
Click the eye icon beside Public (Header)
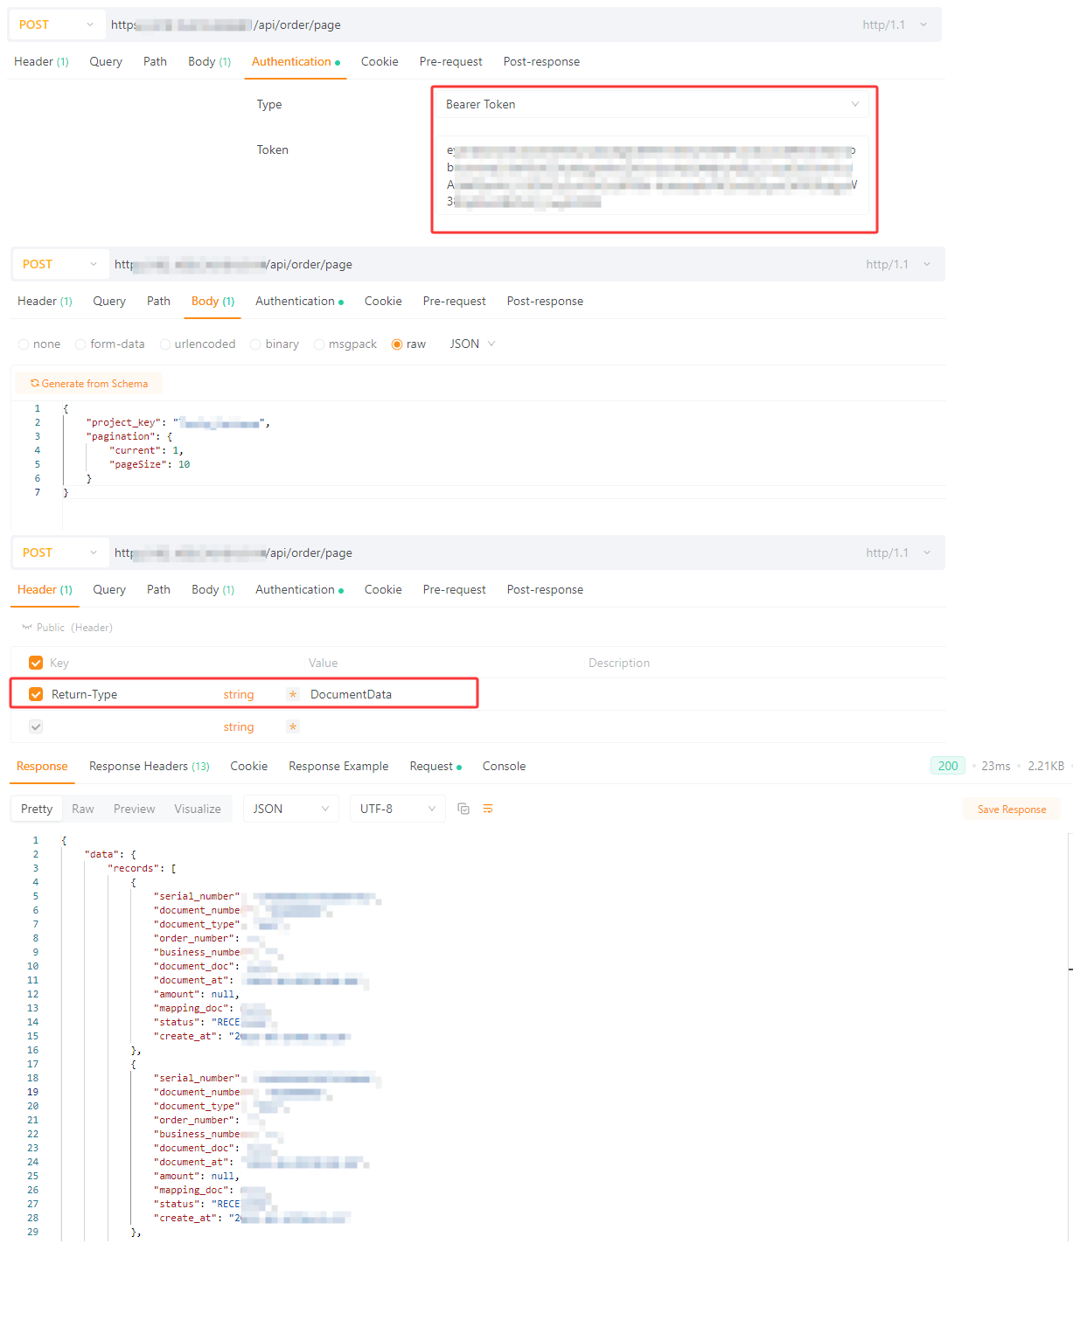coord(27,628)
